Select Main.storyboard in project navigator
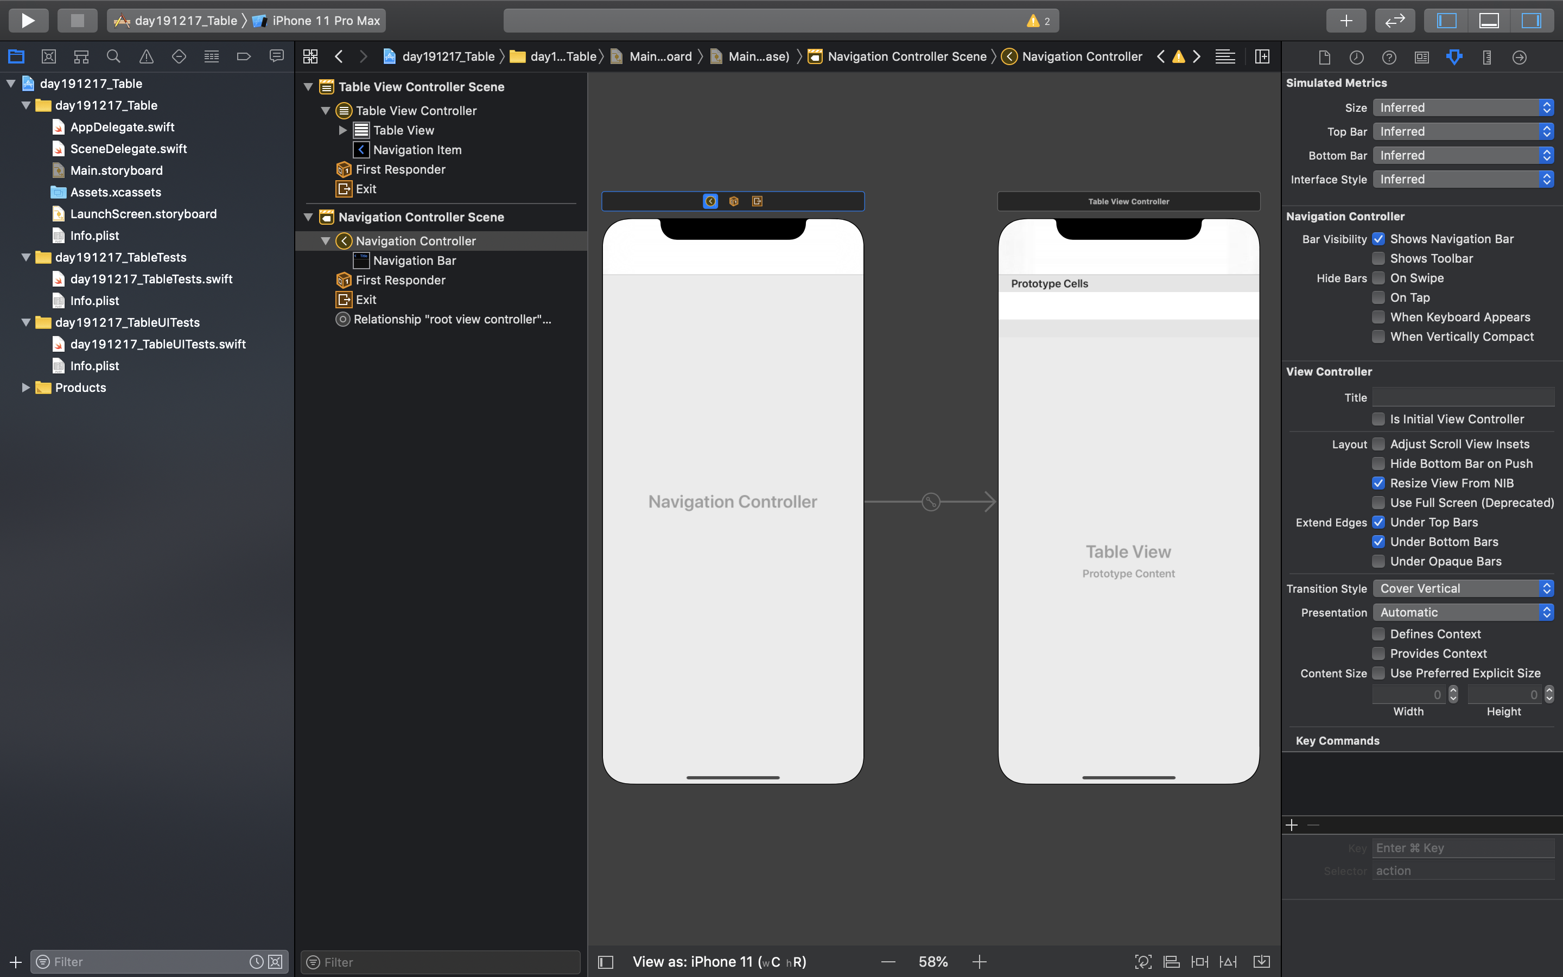The image size is (1563, 977). click(116, 170)
